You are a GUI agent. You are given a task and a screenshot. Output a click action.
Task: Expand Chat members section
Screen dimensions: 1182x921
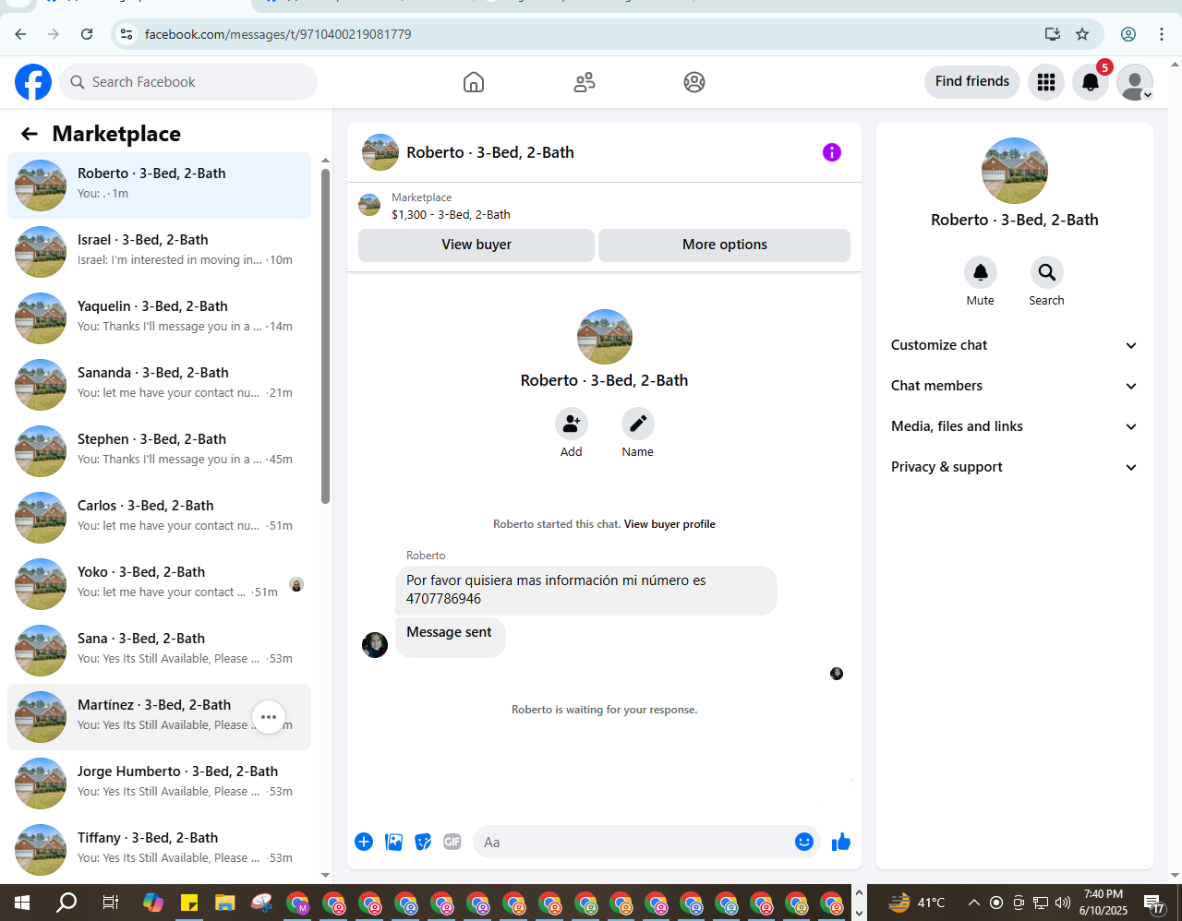1014,386
